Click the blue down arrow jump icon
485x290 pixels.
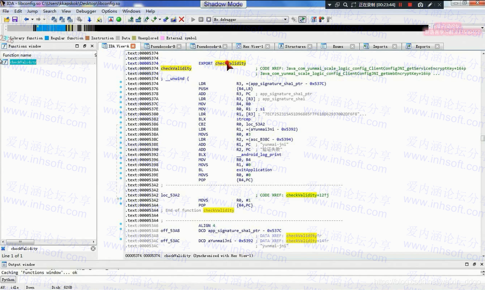[89, 19]
